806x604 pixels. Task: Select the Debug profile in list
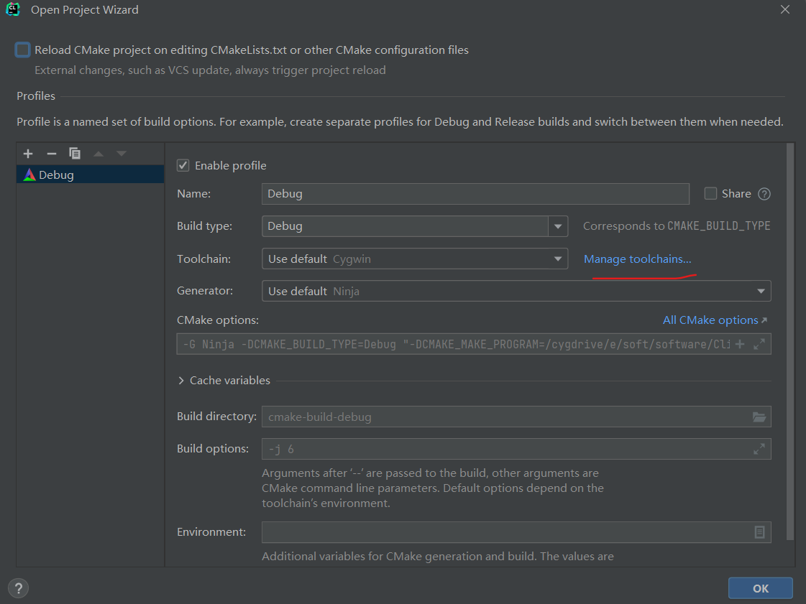pyautogui.click(x=56, y=175)
